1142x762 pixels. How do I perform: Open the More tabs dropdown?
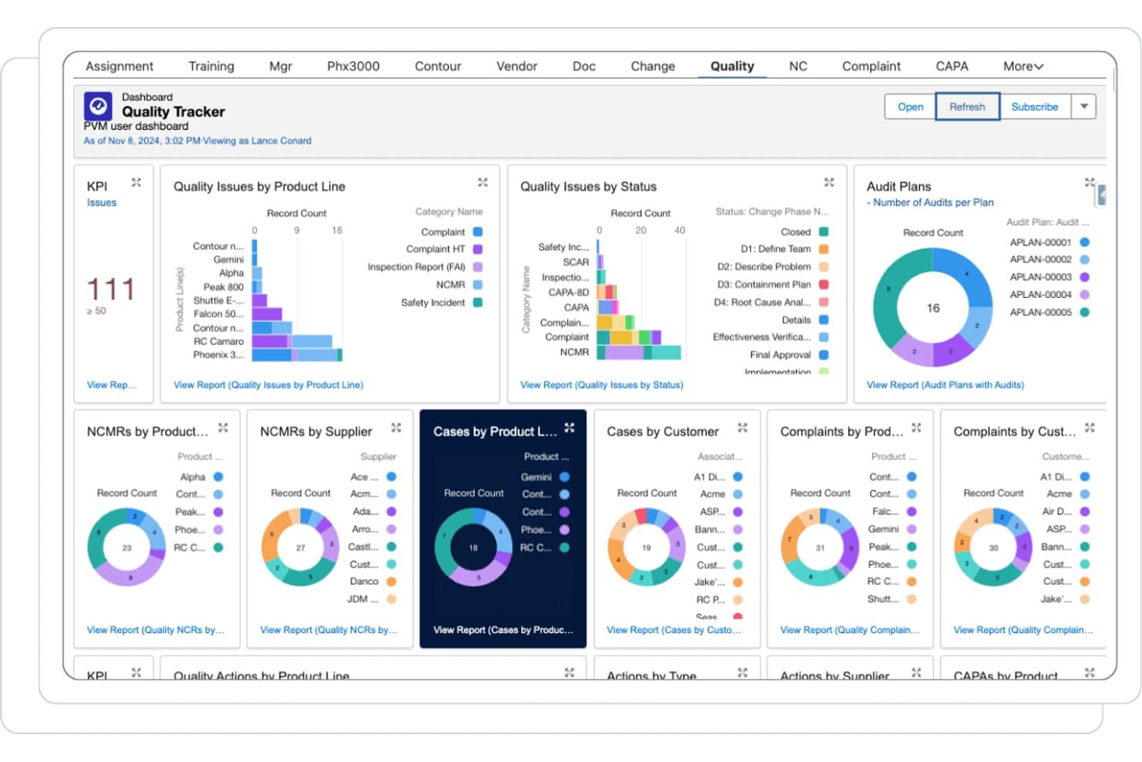point(1023,66)
